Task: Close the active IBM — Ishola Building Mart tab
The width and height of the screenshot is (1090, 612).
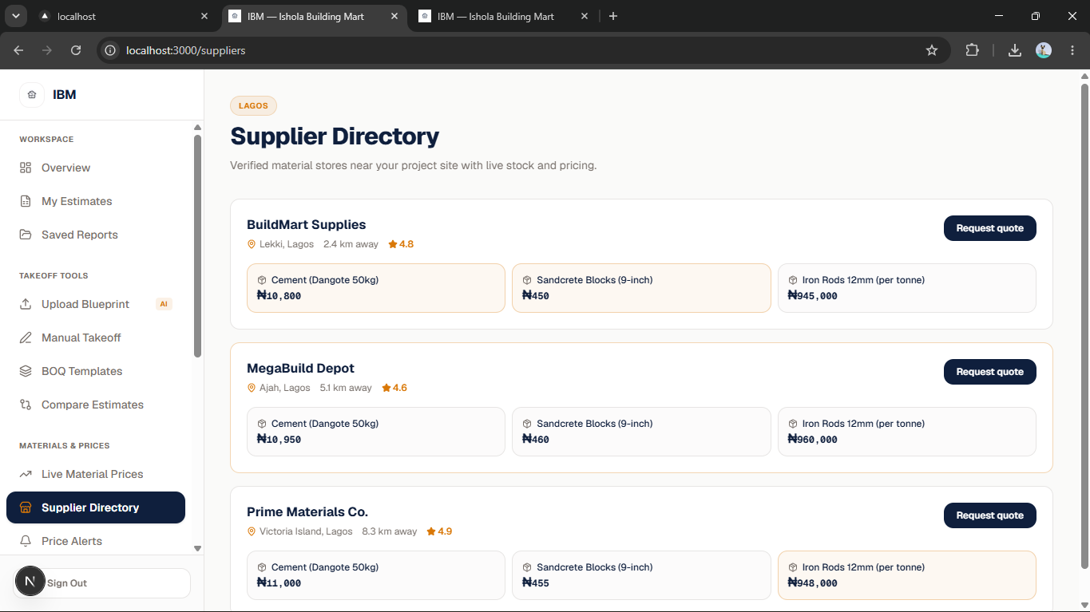Action: coord(394,16)
